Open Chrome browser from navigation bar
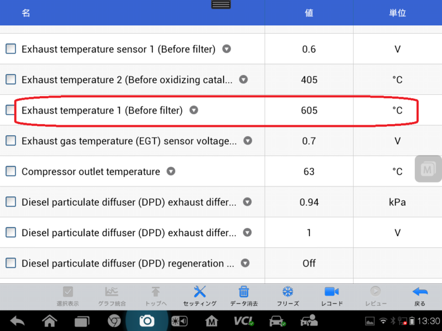The height and width of the screenshot is (331, 442). click(x=114, y=321)
